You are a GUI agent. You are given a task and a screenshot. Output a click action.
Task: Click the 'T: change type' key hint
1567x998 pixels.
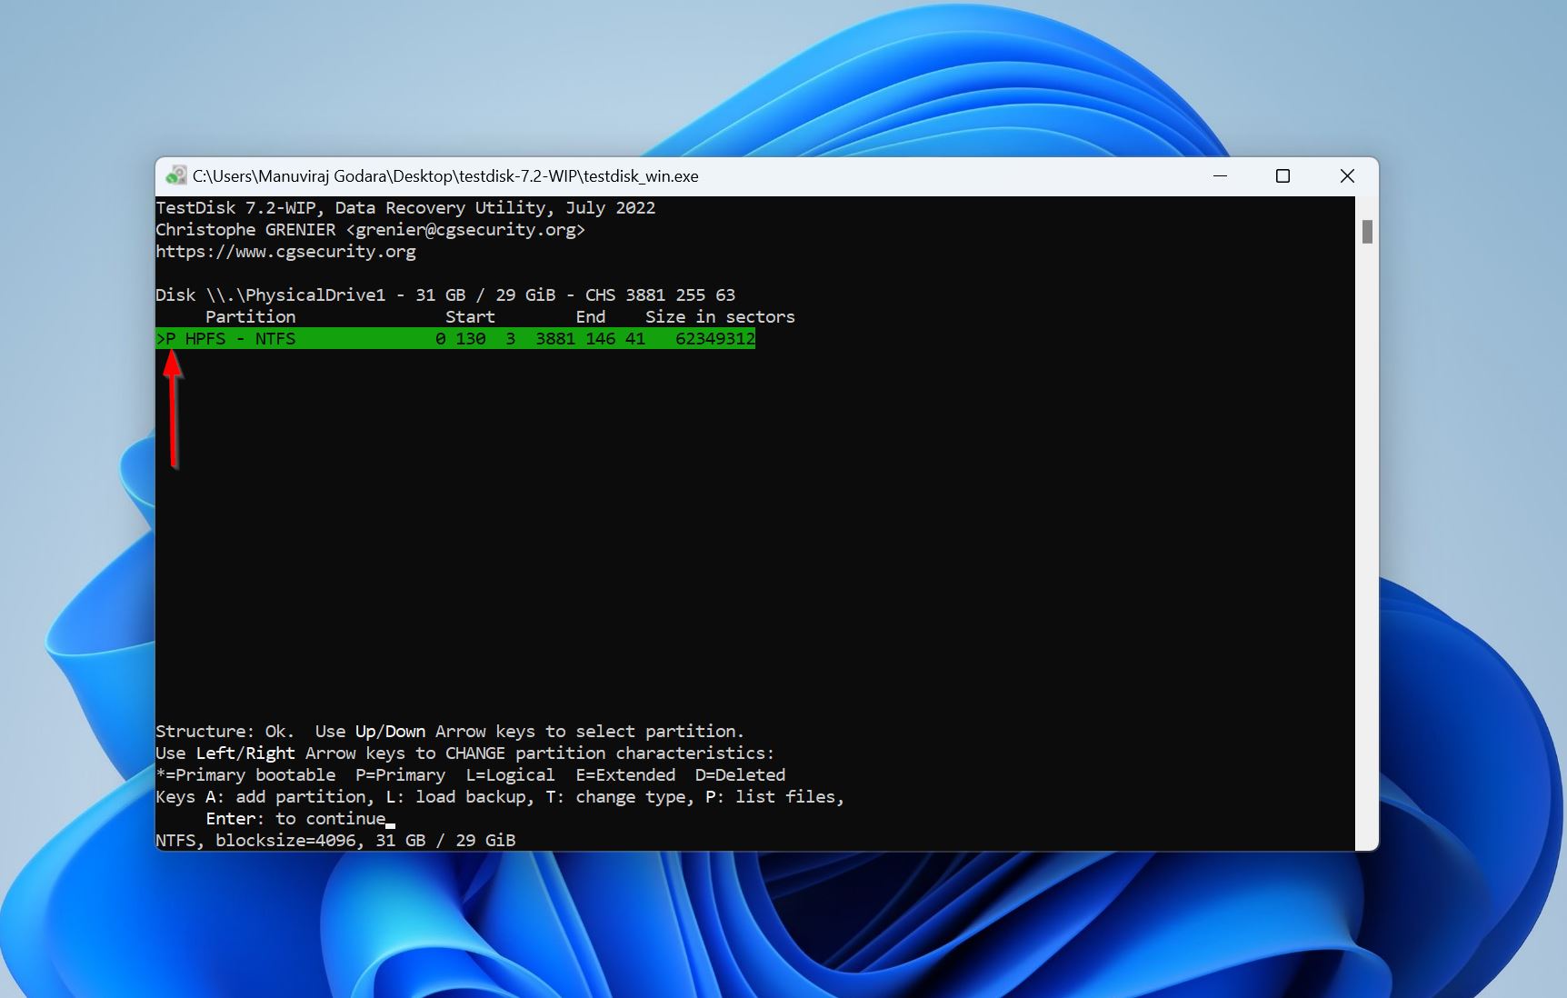coord(620,796)
